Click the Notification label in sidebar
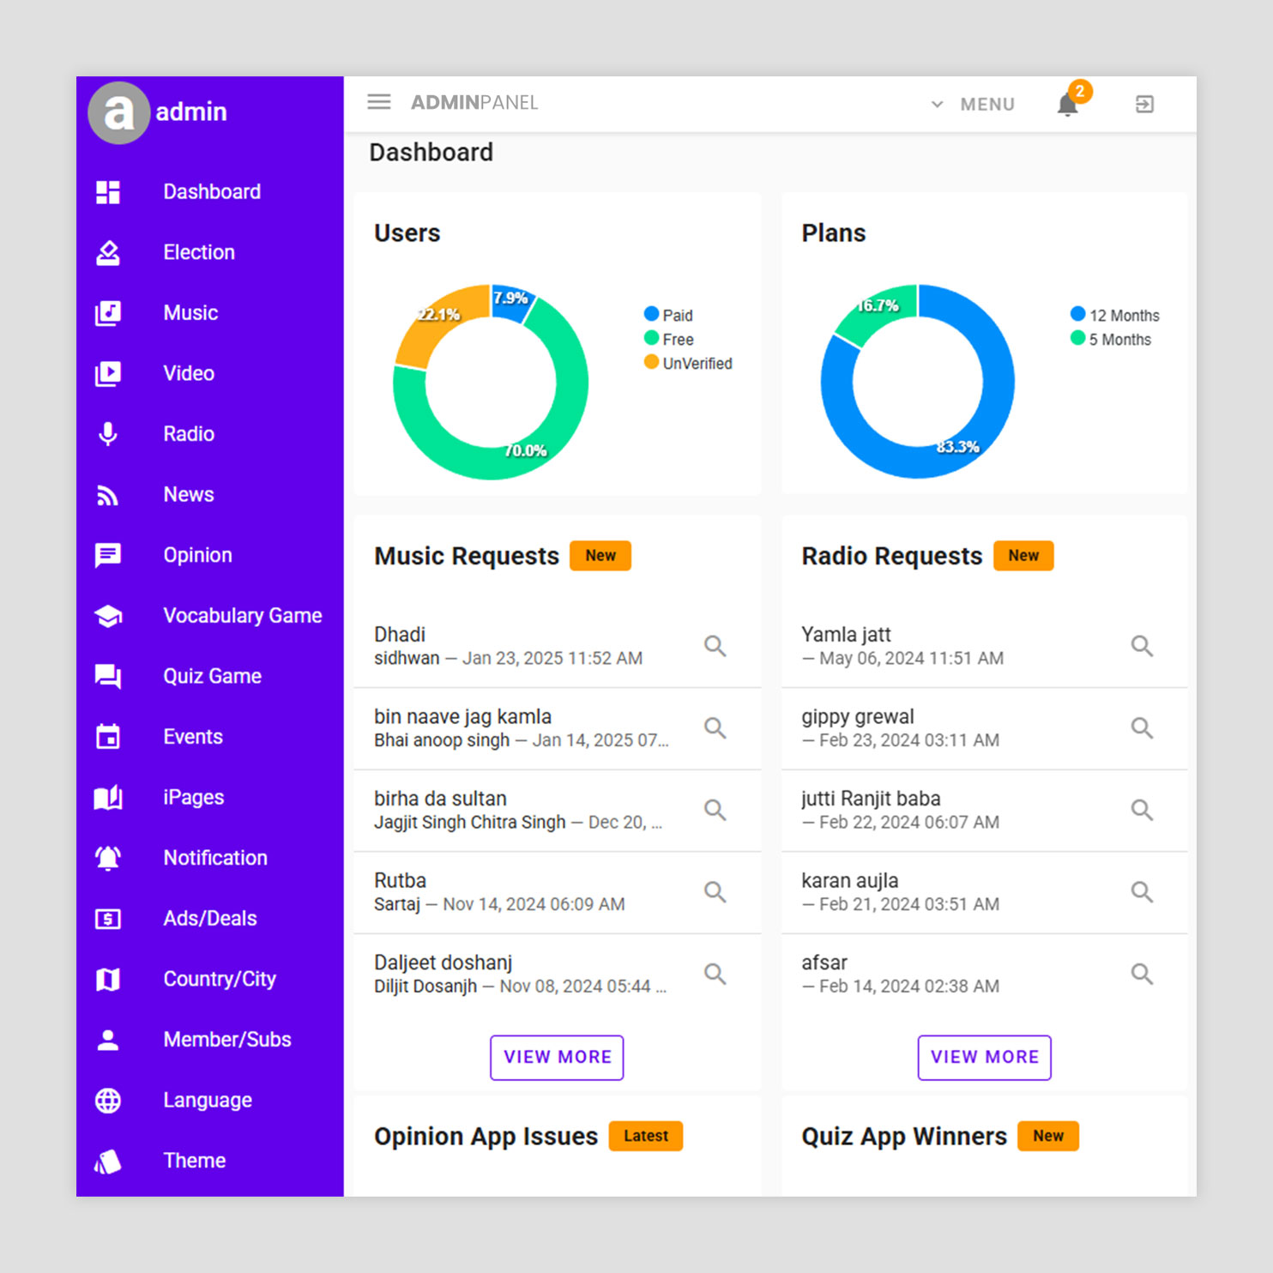The height and width of the screenshot is (1273, 1273). coord(215,858)
